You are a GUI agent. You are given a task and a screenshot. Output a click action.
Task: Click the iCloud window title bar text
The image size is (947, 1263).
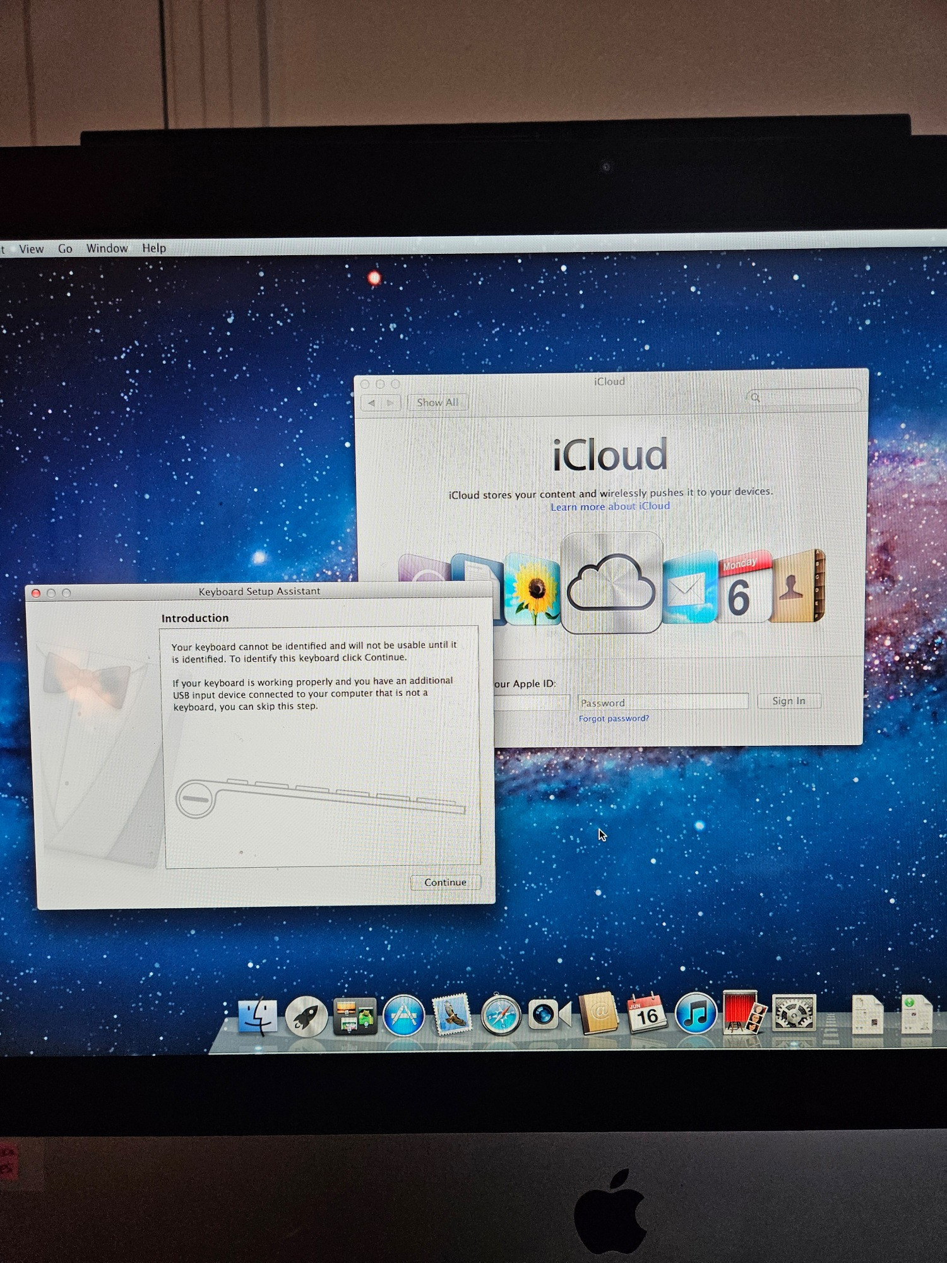click(609, 381)
